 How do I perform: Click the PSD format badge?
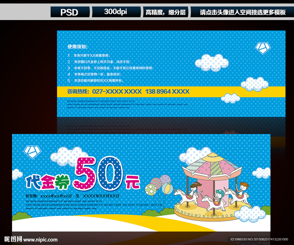coord(70,12)
